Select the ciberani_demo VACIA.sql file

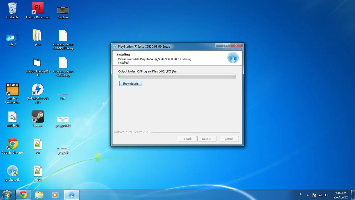coord(63,67)
